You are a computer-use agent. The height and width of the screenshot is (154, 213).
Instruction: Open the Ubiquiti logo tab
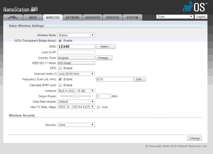(x=13, y=17)
